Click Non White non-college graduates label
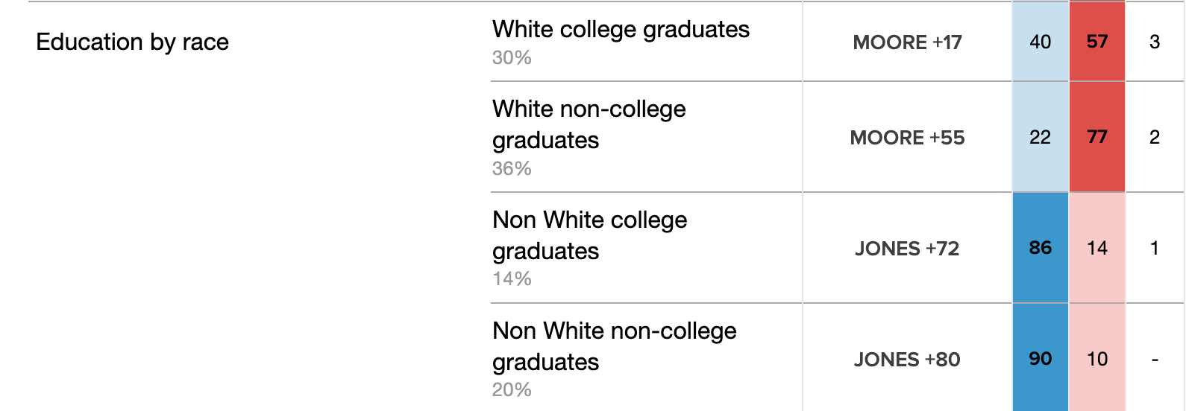Image resolution: width=1186 pixels, height=411 pixels. [614, 346]
